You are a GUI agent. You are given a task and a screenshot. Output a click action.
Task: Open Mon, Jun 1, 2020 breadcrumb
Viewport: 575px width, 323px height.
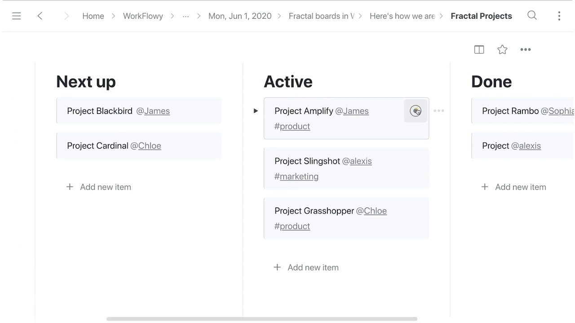tap(240, 16)
